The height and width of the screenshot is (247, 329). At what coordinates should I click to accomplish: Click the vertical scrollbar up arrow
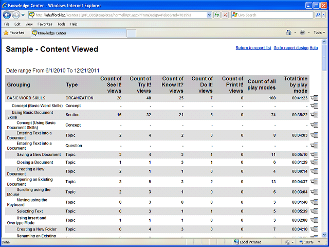[x=324, y=42]
